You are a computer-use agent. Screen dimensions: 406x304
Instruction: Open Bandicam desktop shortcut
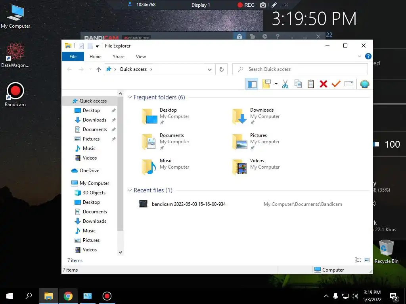[x=15, y=95]
